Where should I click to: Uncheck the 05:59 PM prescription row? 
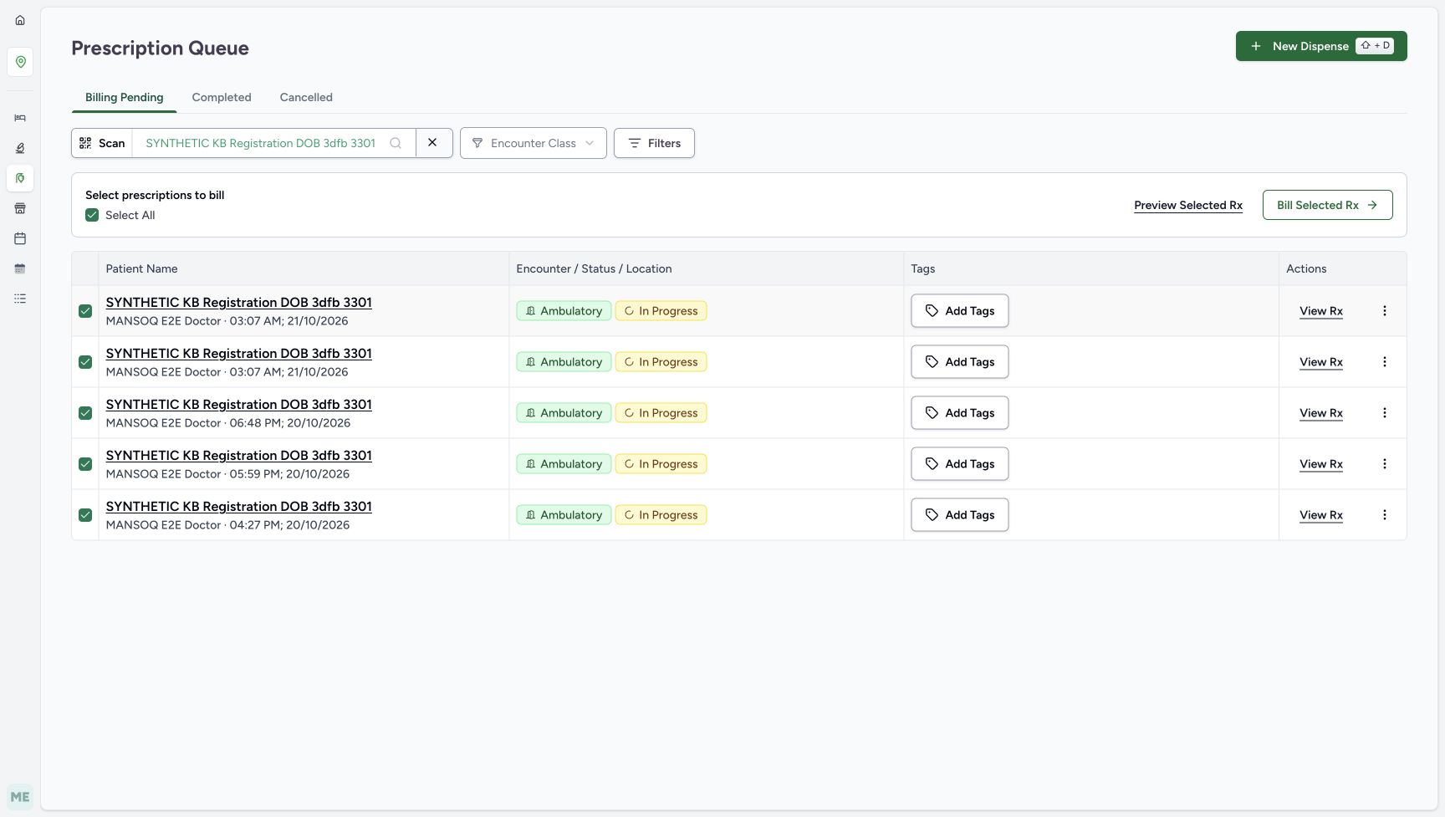coord(85,464)
